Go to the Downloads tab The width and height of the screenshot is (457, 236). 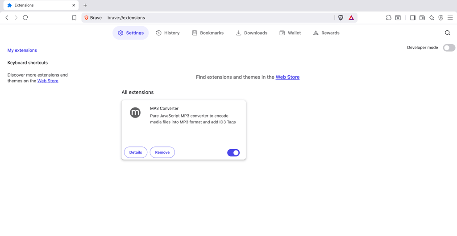251,33
